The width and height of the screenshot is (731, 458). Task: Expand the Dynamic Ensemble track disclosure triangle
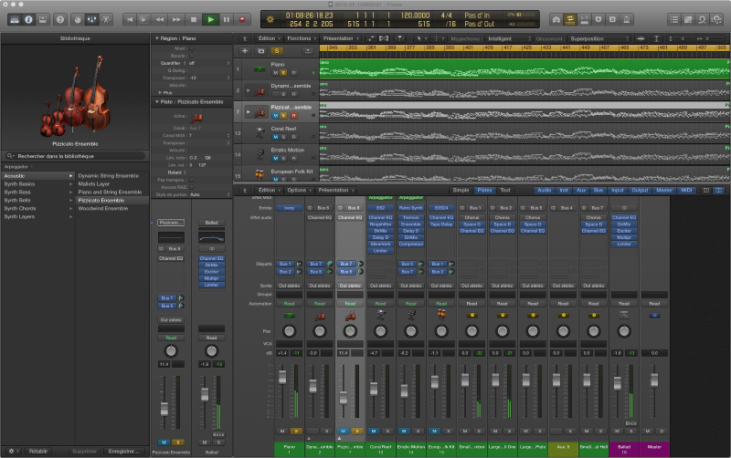(x=246, y=89)
